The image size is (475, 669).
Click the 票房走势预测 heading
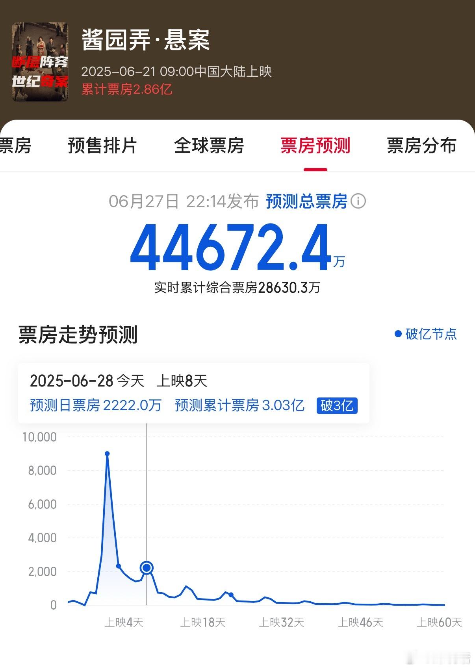(x=78, y=335)
